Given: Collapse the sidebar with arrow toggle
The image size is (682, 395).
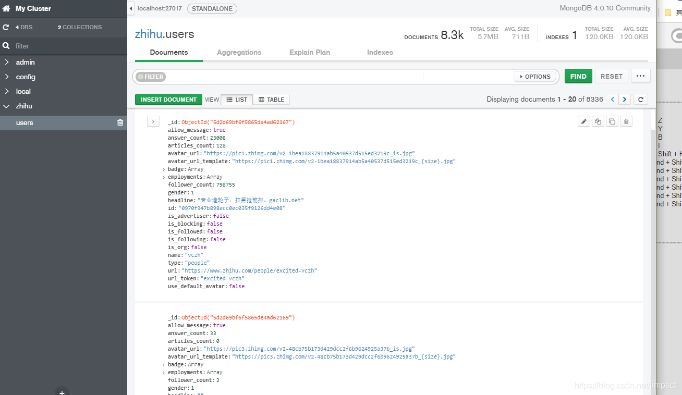Looking at the screenshot, I should 130,9.
